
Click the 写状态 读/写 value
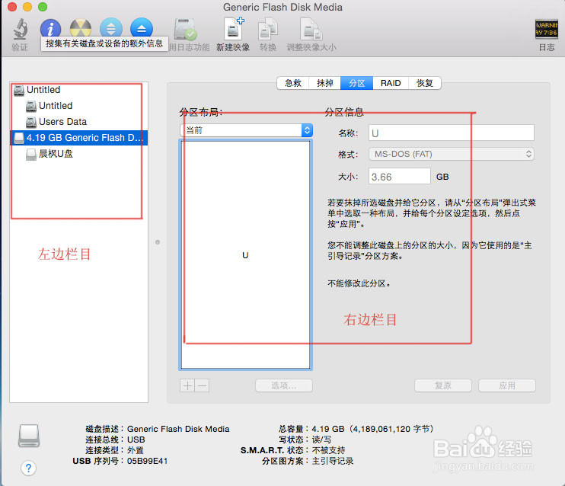click(321, 440)
